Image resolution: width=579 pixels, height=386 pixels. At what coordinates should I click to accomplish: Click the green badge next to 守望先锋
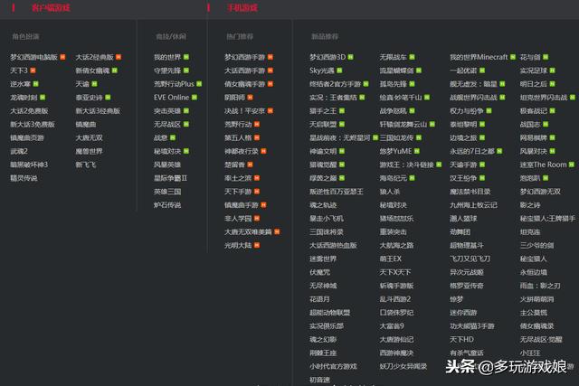tap(186, 71)
